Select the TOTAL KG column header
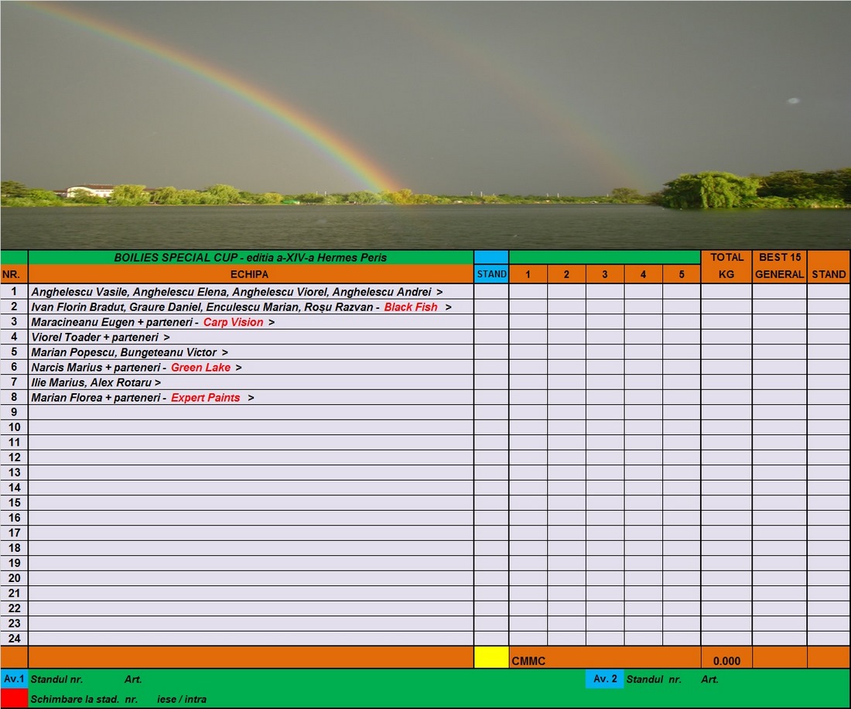 point(726,265)
